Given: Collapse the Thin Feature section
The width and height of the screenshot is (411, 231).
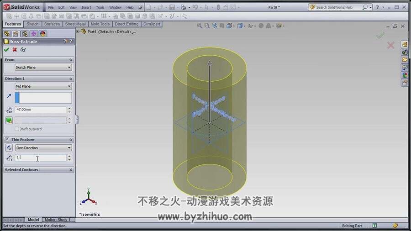Looking at the screenshot, I should click(x=70, y=140).
